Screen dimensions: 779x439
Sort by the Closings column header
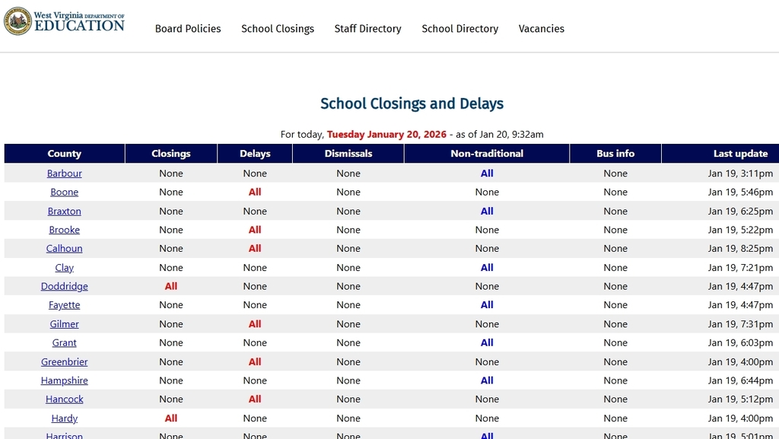170,153
